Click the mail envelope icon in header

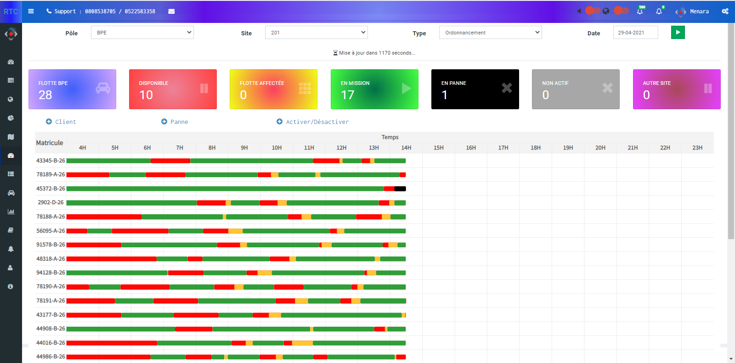[x=171, y=11]
